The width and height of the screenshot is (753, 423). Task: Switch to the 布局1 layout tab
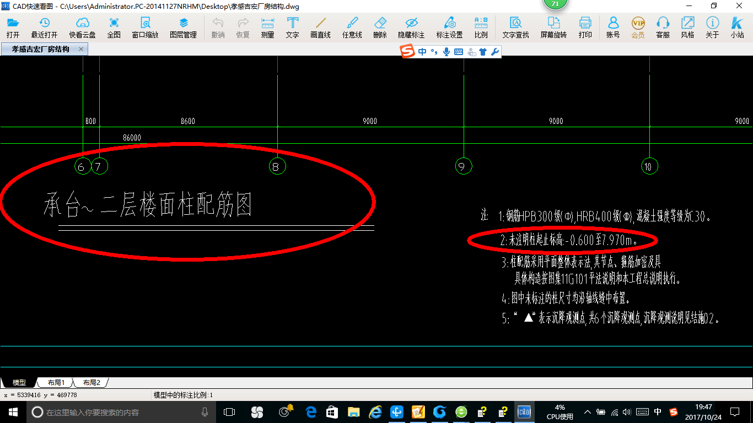[56, 382]
